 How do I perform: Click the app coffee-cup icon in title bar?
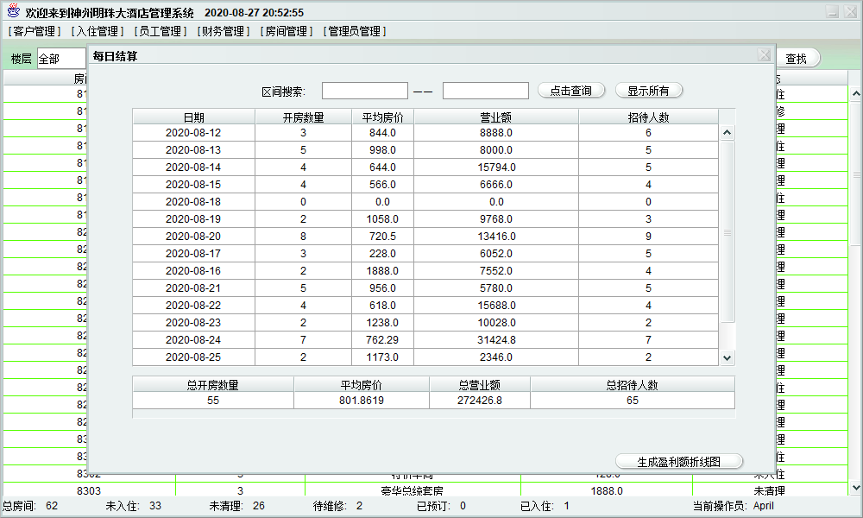tap(13, 11)
